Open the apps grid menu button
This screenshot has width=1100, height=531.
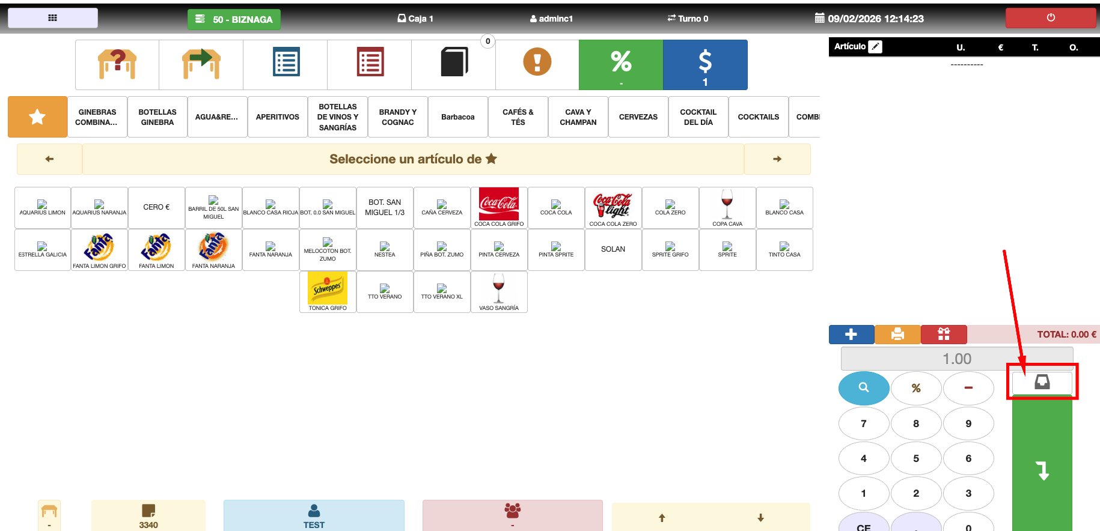coord(53,18)
